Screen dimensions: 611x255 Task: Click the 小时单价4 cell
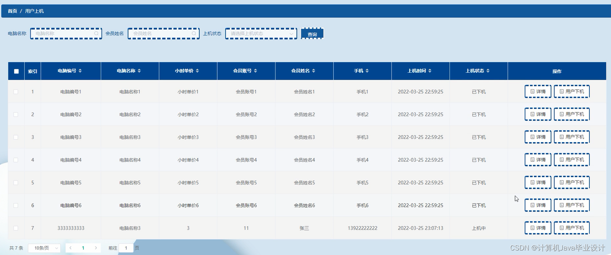188,160
